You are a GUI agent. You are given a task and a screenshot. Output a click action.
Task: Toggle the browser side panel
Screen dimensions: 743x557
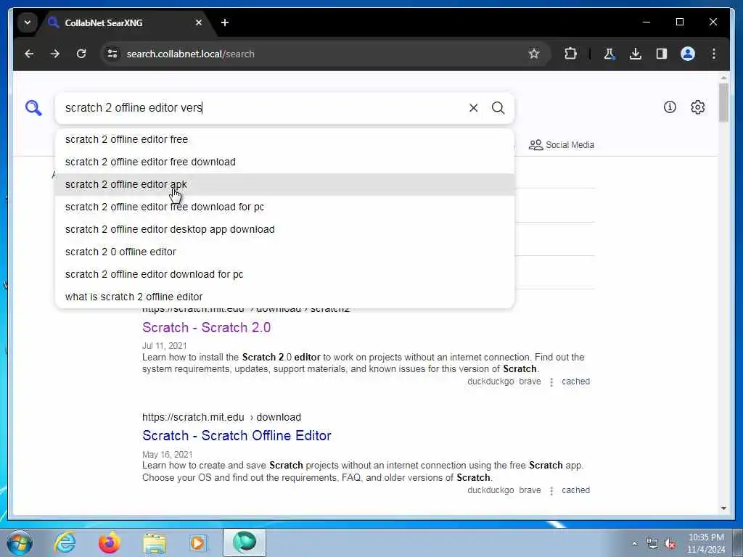[662, 54]
